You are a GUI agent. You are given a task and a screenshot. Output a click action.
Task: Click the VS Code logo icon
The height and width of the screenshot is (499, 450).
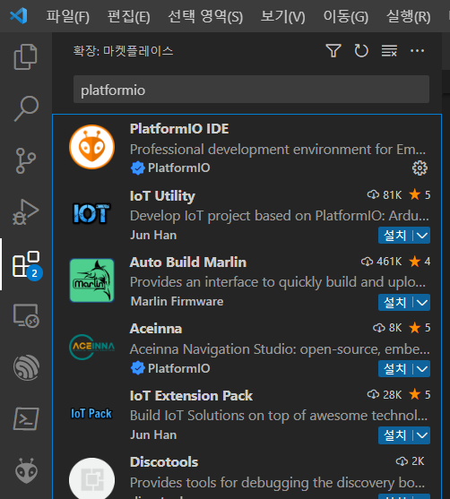point(19,15)
